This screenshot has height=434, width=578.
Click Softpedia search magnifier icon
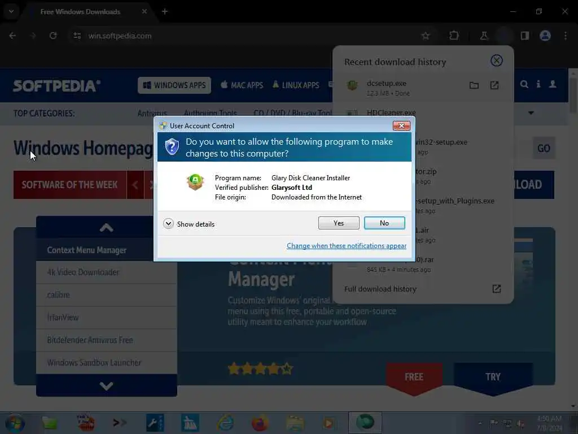click(x=524, y=84)
